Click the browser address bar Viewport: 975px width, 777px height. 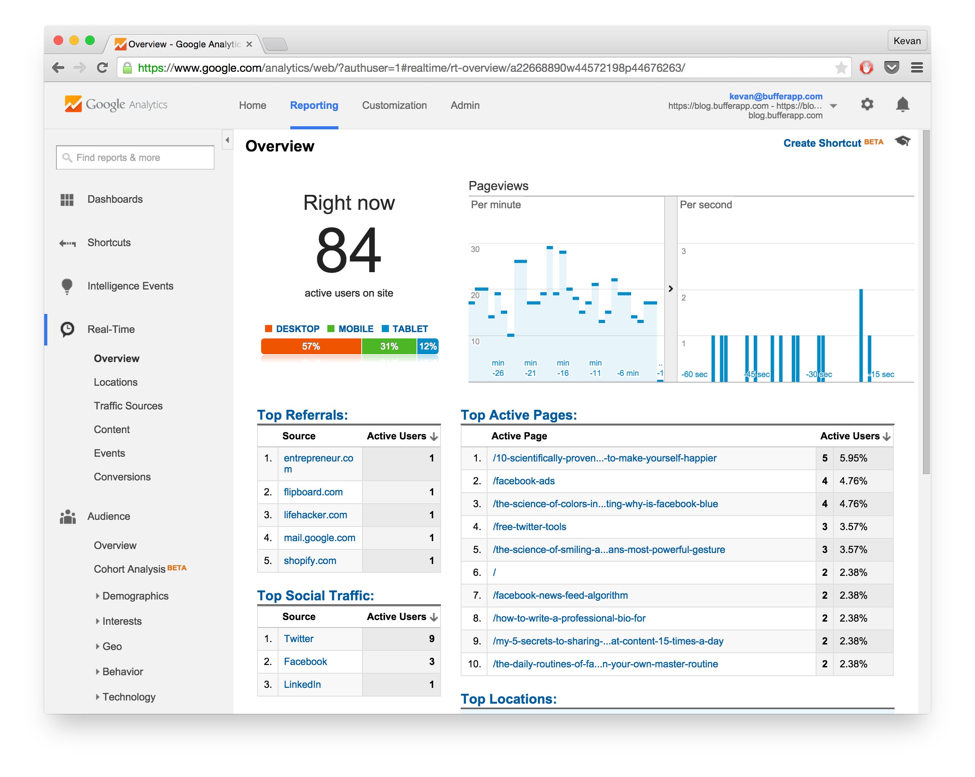pyautogui.click(x=484, y=68)
